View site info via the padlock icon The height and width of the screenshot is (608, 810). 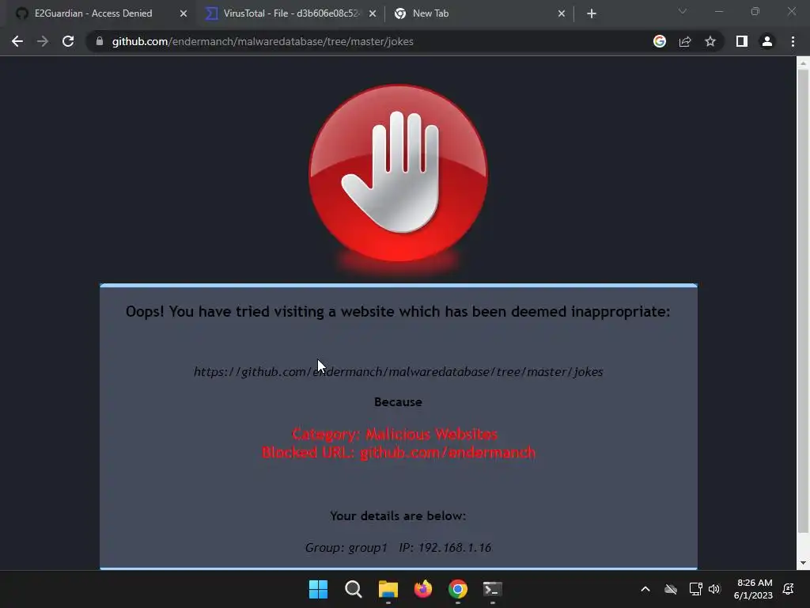click(100, 41)
